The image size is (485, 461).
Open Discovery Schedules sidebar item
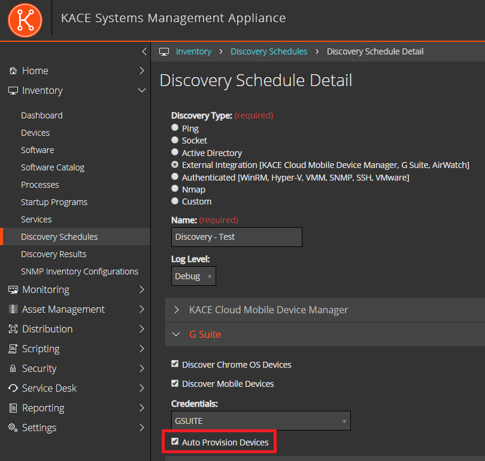75,237
